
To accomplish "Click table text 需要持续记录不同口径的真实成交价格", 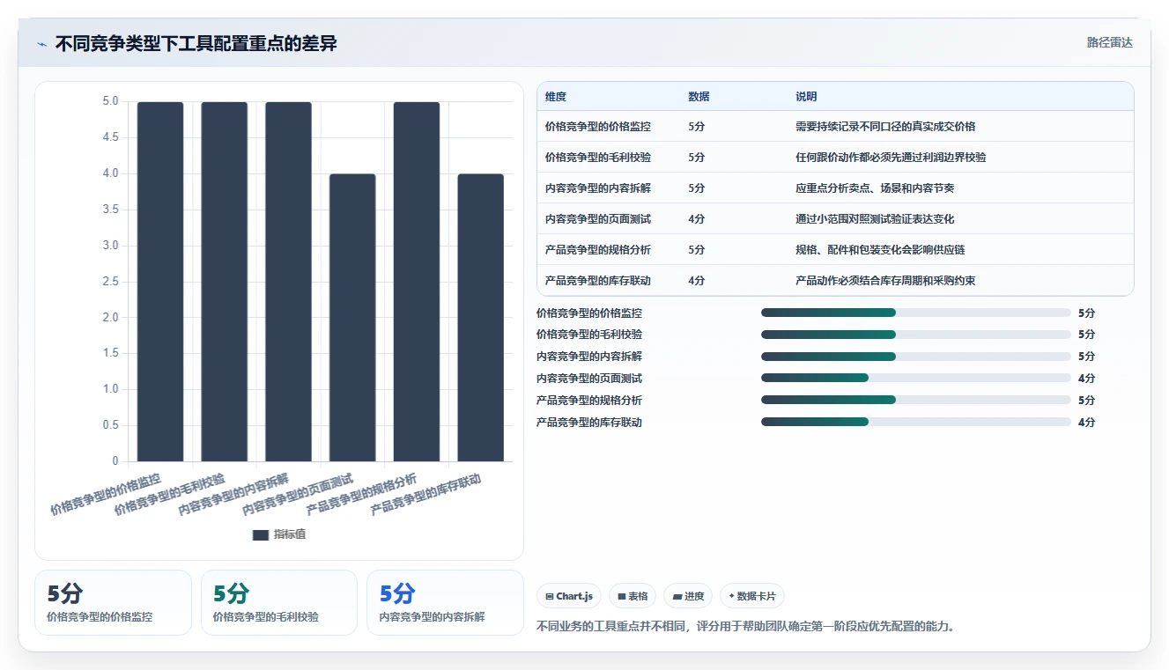I will (885, 127).
